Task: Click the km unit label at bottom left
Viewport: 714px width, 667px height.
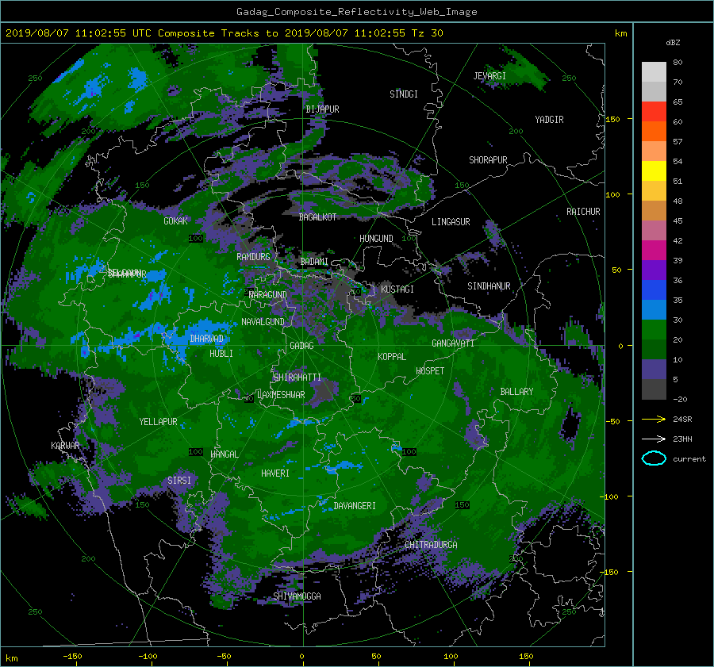Action: tap(11, 658)
